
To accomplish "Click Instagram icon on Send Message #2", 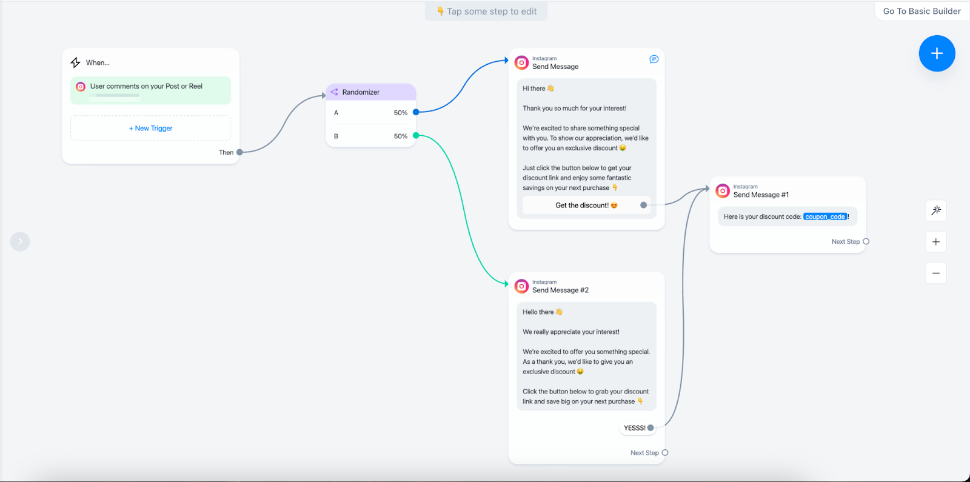I will pyautogui.click(x=521, y=286).
